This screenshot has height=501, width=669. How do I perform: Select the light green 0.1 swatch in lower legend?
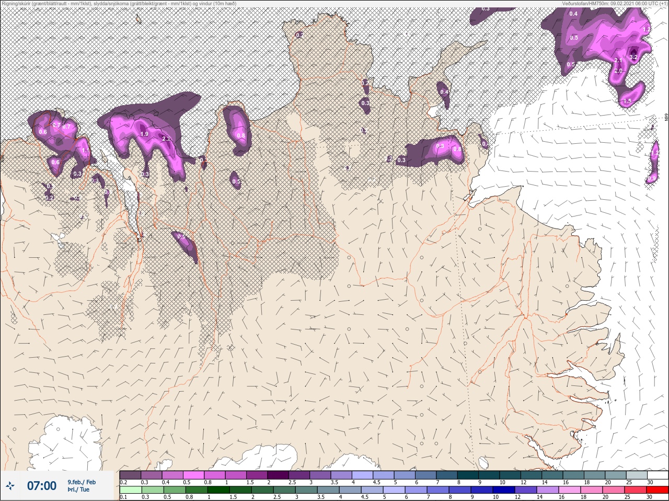point(130,490)
